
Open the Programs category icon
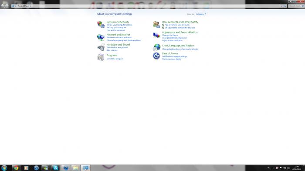(101, 57)
